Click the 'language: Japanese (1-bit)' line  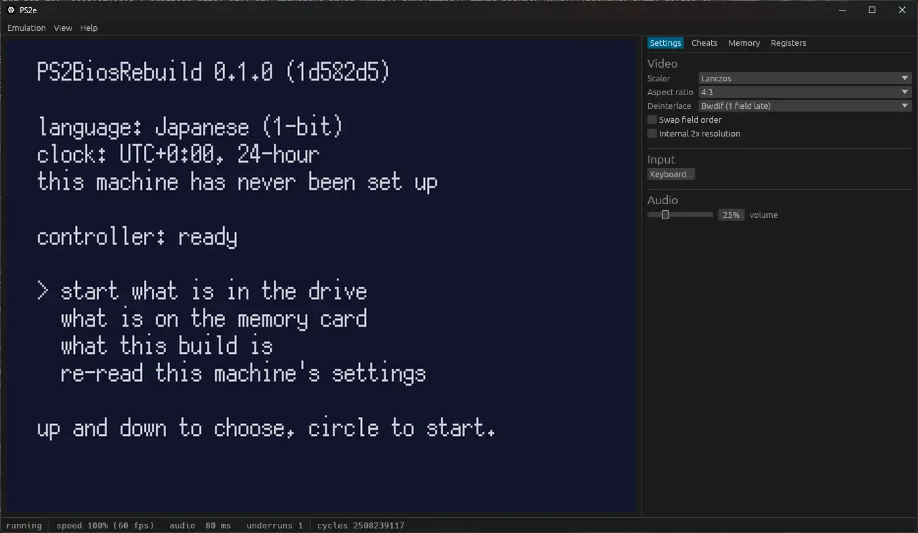point(190,127)
